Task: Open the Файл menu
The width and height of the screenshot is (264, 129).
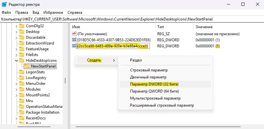Action: (x=6, y=13)
